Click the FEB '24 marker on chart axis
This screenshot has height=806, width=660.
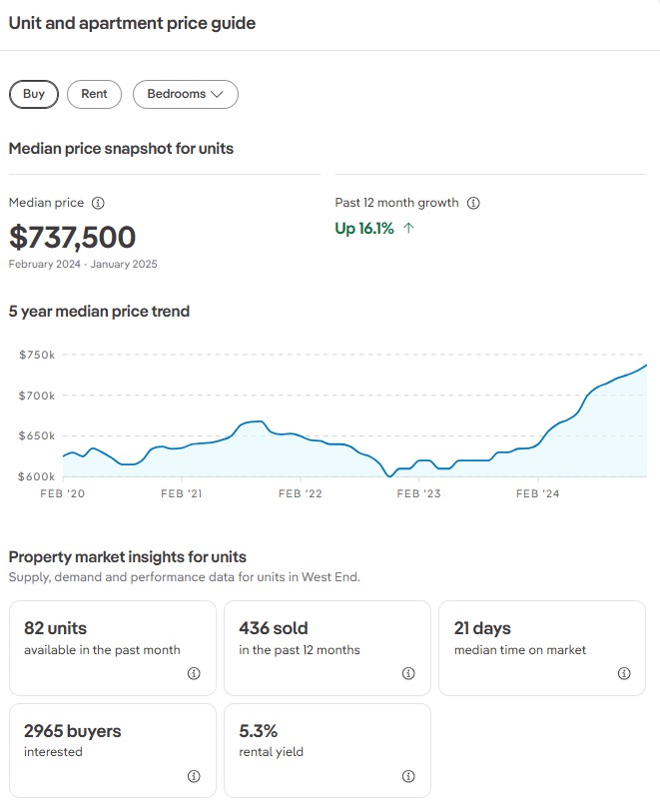click(538, 493)
